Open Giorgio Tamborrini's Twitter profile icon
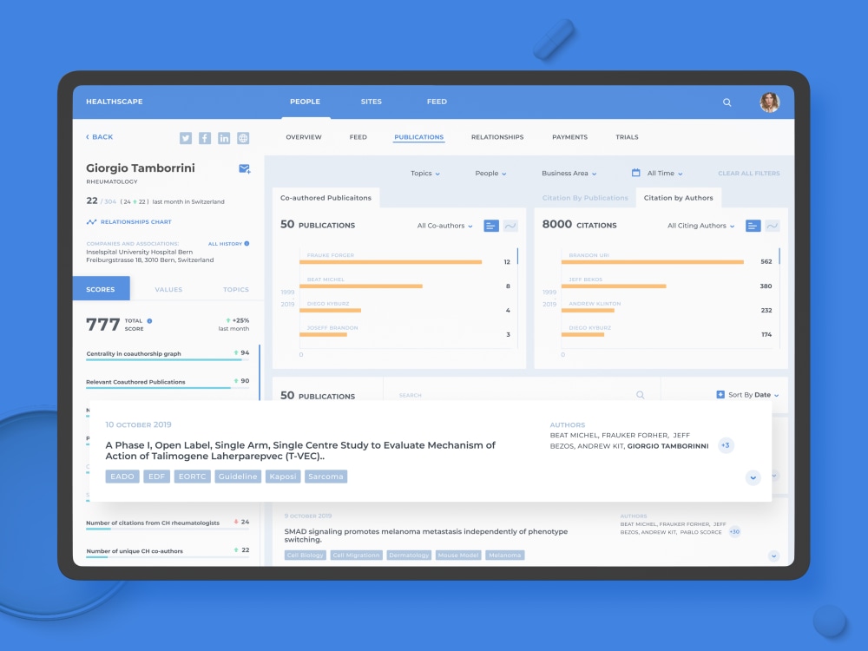Viewport: 868px width, 651px height. click(186, 137)
